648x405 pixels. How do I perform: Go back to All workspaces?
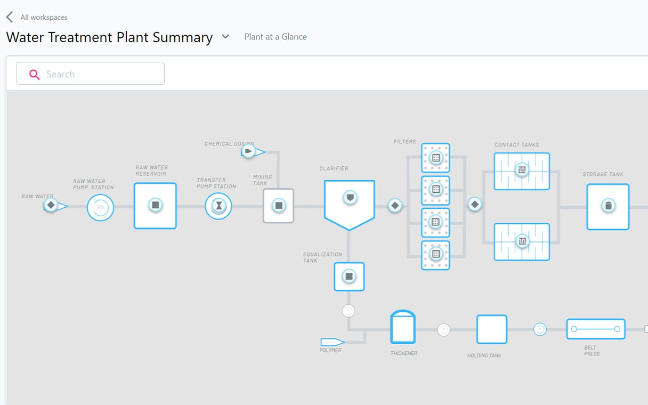pyautogui.click(x=44, y=18)
